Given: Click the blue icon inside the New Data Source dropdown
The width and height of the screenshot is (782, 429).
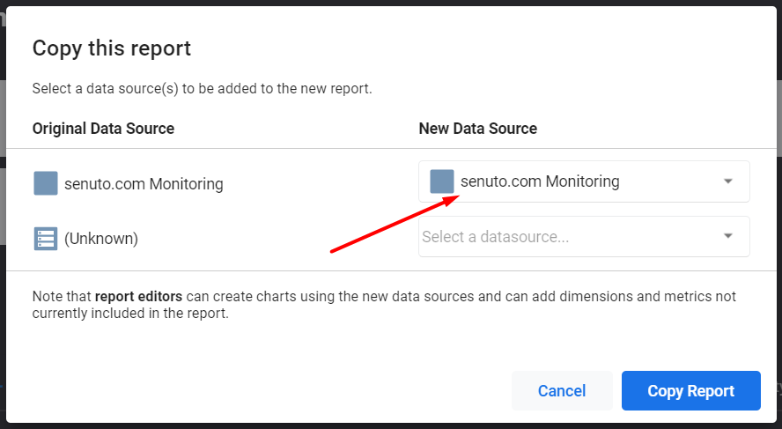Looking at the screenshot, I should point(442,181).
